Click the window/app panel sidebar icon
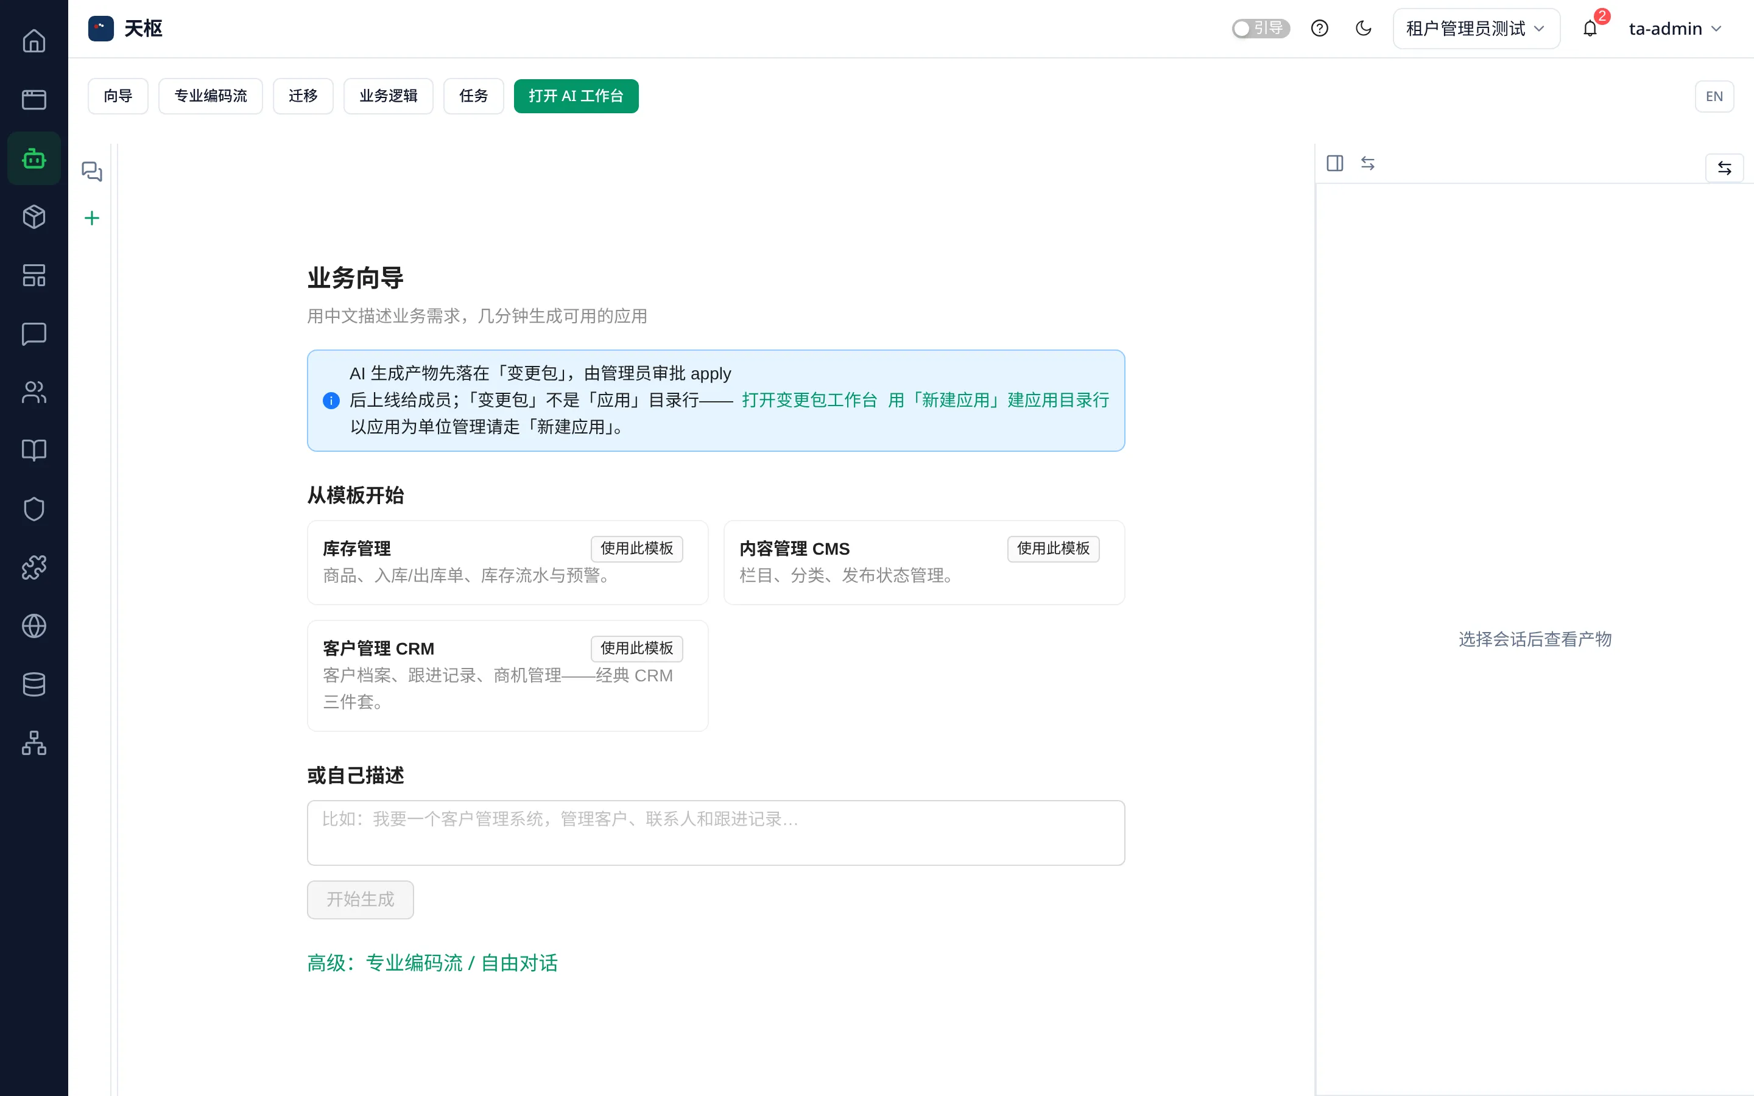This screenshot has width=1754, height=1096. click(33, 99)
